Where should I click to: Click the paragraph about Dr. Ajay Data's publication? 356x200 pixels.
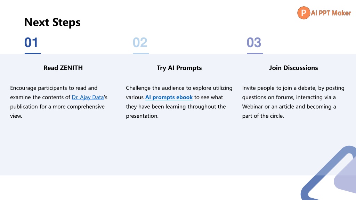point(59,102)
